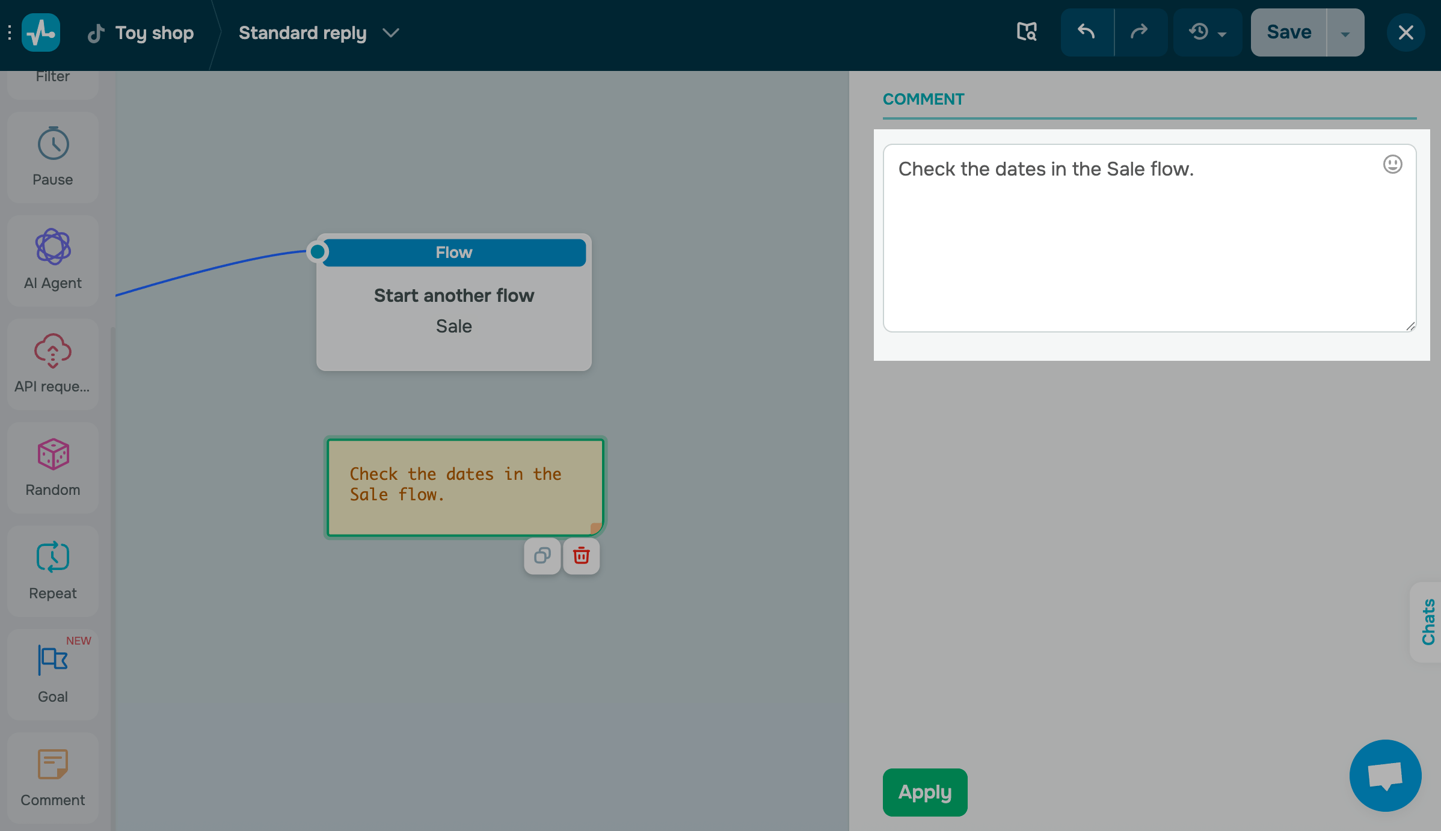Click the redo arrow
This screenshot has width=1441, height=831.
[1140, 32]
